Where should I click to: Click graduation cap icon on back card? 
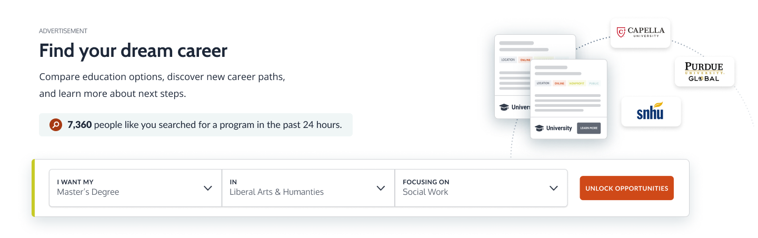coord(504,107)
